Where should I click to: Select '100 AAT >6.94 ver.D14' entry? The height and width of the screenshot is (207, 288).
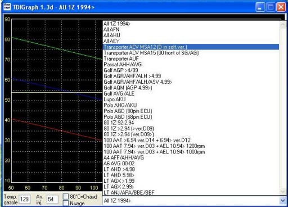pyautogui.click(x=191, y=140)
